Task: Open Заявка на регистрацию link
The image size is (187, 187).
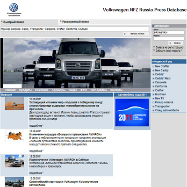Action: [169, 47]
